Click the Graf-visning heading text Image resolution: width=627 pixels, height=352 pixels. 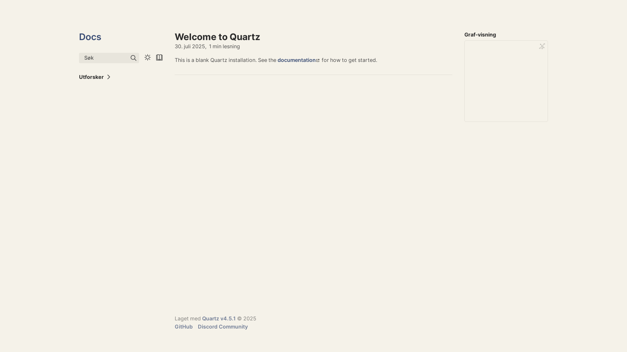tap(480, 35)
